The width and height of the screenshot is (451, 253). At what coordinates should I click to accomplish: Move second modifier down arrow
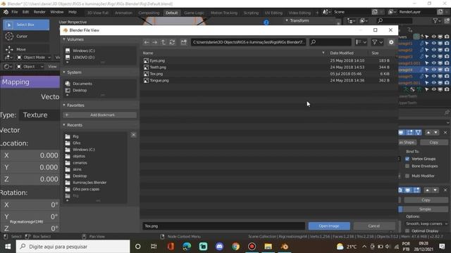coord(435,190)
